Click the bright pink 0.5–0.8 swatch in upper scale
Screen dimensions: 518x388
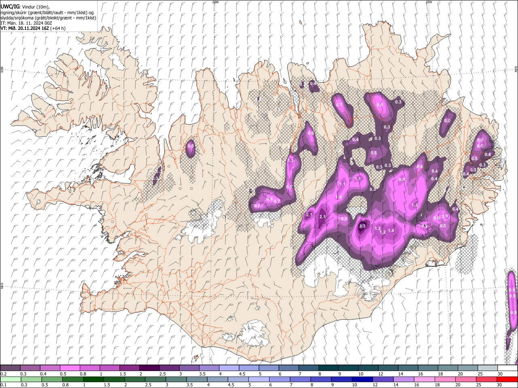click(70, 368)
